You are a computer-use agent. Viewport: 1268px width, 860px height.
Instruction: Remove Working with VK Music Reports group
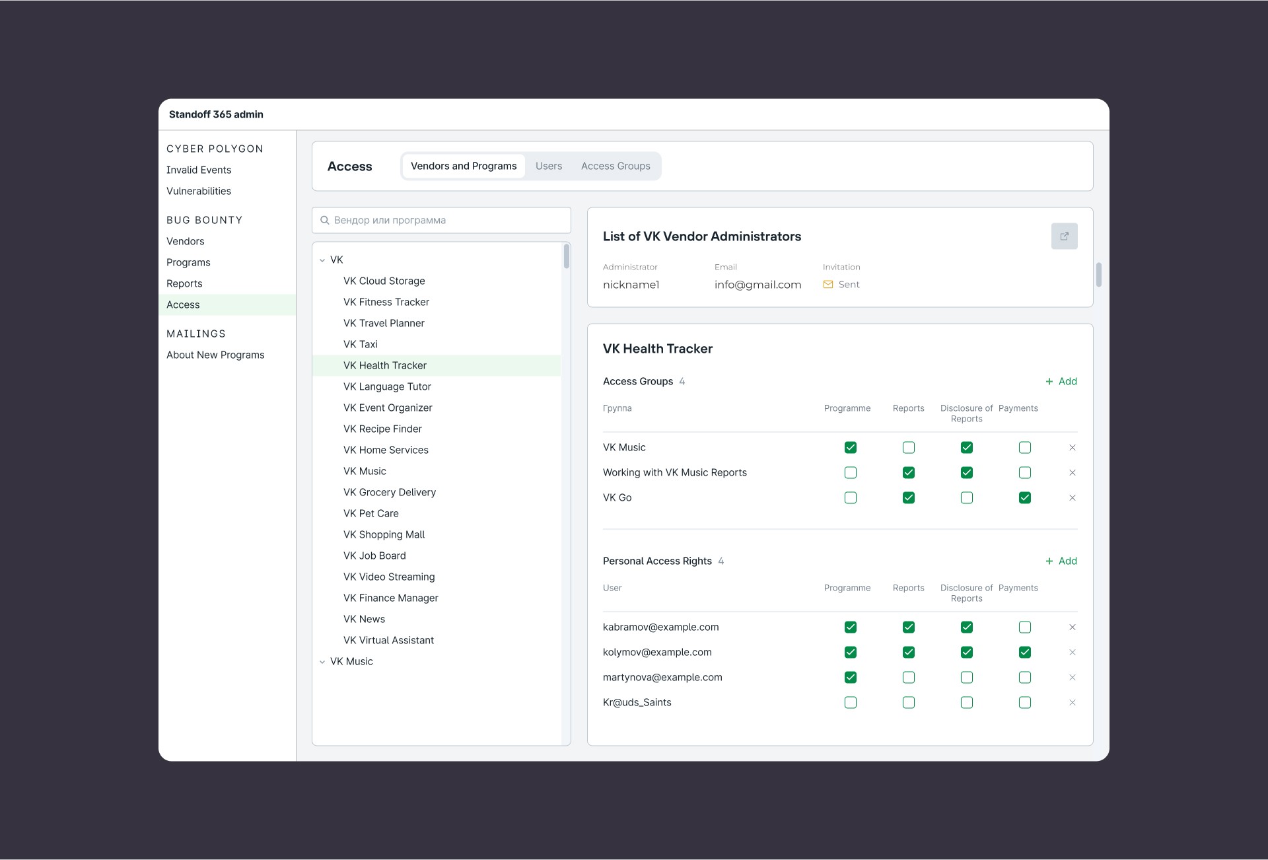1073,473
